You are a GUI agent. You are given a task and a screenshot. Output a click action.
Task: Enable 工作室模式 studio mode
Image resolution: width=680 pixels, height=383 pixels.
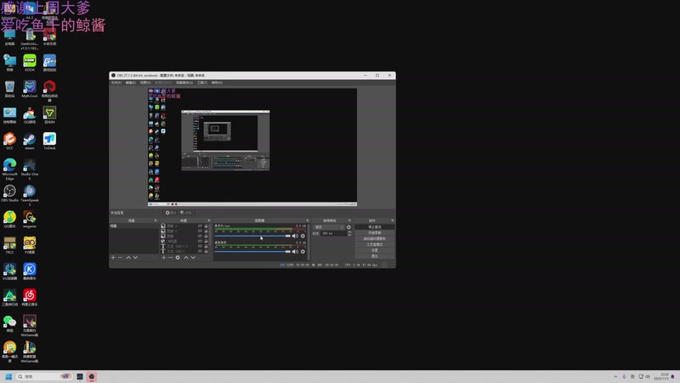click(x=375, y=244)
